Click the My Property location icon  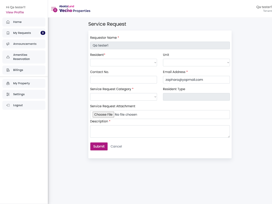coord(8,83)
